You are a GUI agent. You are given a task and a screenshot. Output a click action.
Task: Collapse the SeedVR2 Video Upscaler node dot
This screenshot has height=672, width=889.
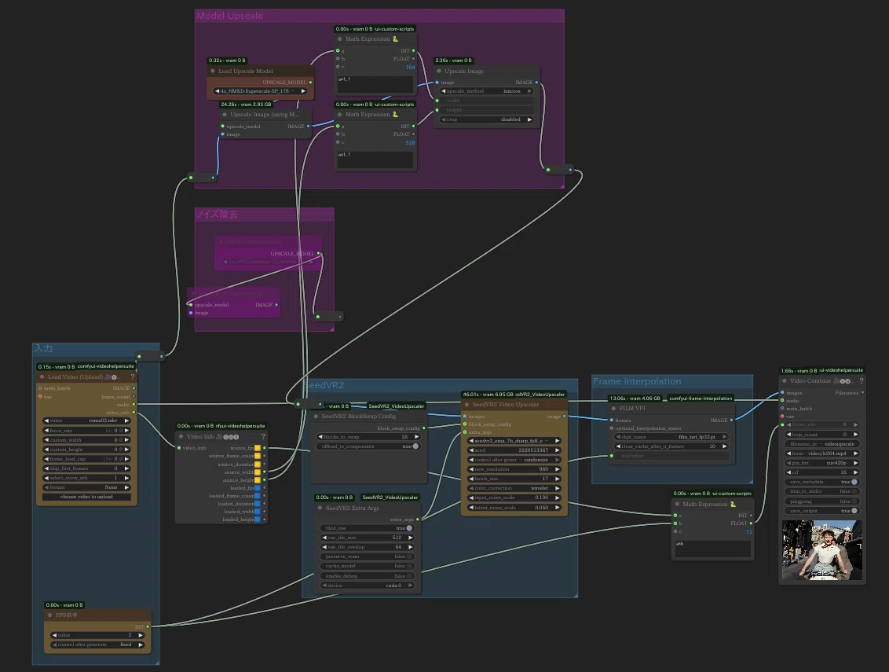coord(466,405)
